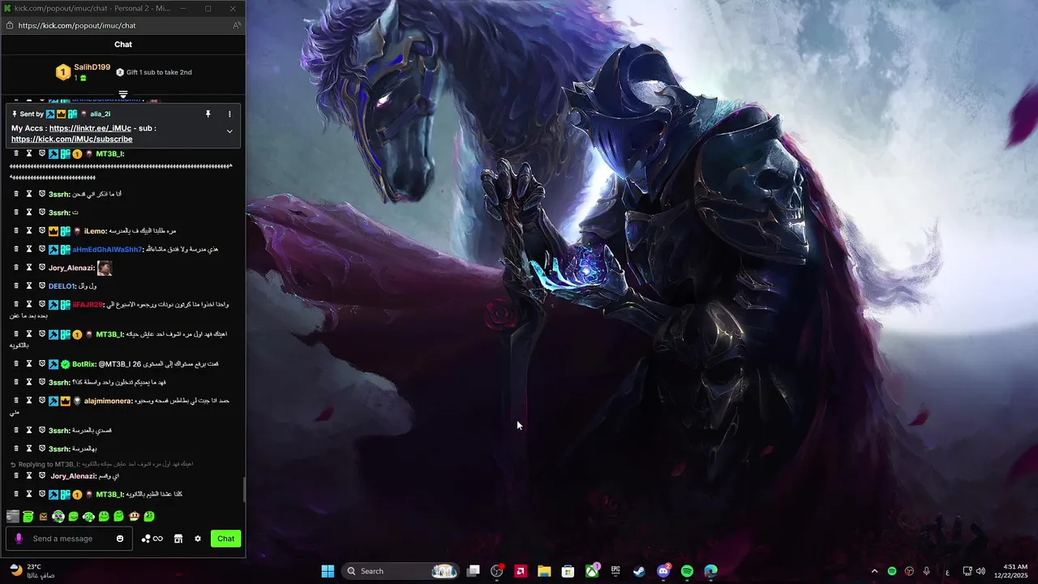Ban user iLemo using shield icon
The image size is (1038, 584).
[42, 231]
